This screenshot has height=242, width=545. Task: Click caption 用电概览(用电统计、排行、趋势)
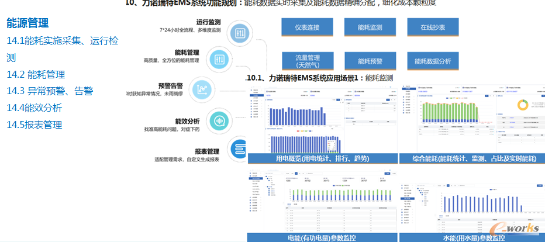(323, 158)
